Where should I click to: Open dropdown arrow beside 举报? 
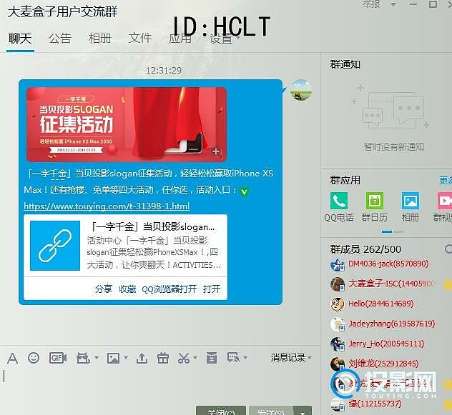[x=393, y=4]
